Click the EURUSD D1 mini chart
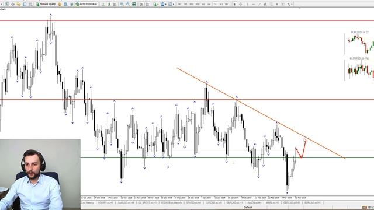Viewport: 374px width, 210px height. coord(359,43)
